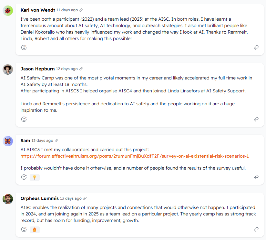The height and width of the screenshot is (240, 266).
Task: Click the link icon by Orpheus Lummis's timestamp
Action: tap(85, 198)
